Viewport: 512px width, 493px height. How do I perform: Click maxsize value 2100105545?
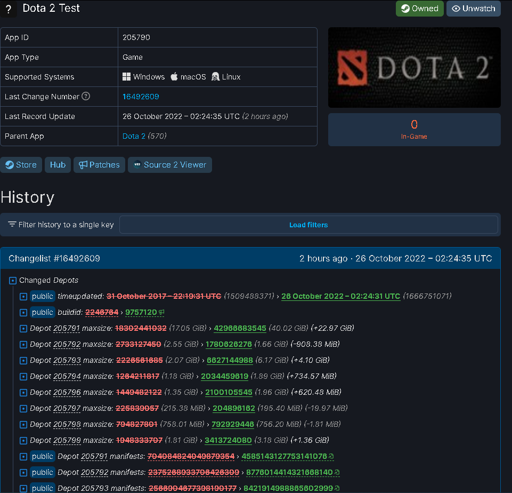click(x=229, y=392)
